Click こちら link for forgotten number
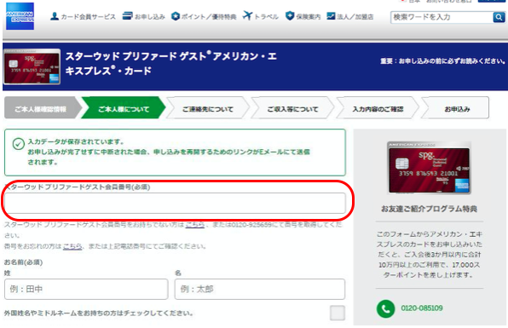508x328 pixels. (x=72, y=246)
